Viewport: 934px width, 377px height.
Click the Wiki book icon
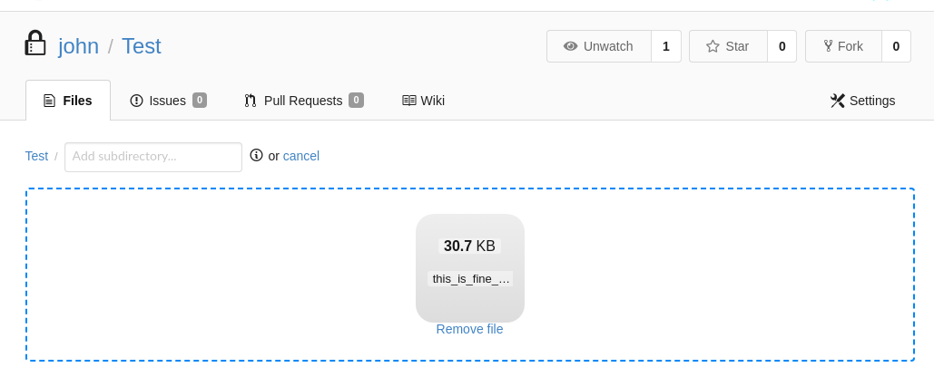pyautogui.click(x=409, y=101)
